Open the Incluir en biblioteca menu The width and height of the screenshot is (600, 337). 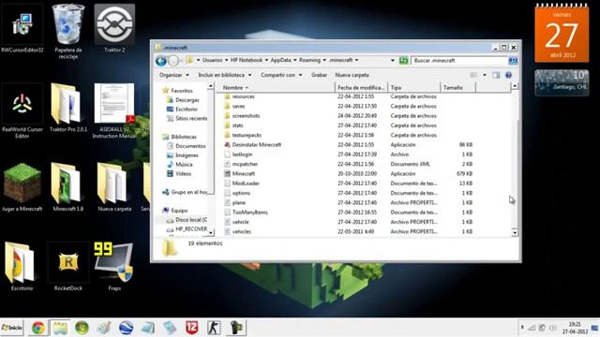pos(225,75)
